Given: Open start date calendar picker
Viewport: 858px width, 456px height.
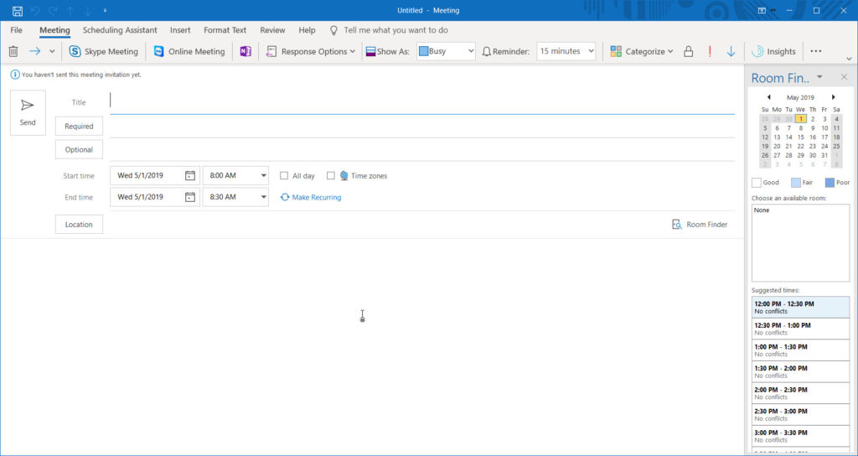Looking at the screenshot, I should tap(190, 176).
